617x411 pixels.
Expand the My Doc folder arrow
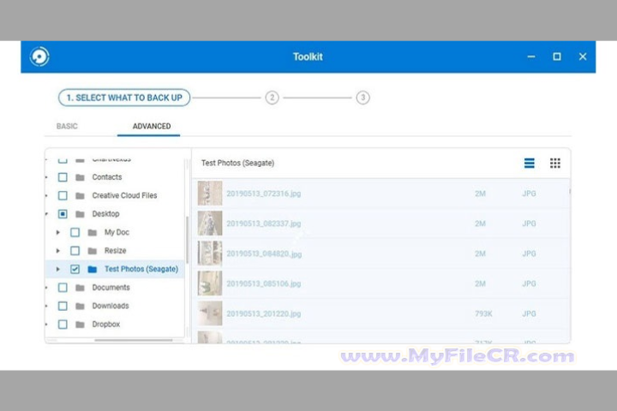[58, 232]
